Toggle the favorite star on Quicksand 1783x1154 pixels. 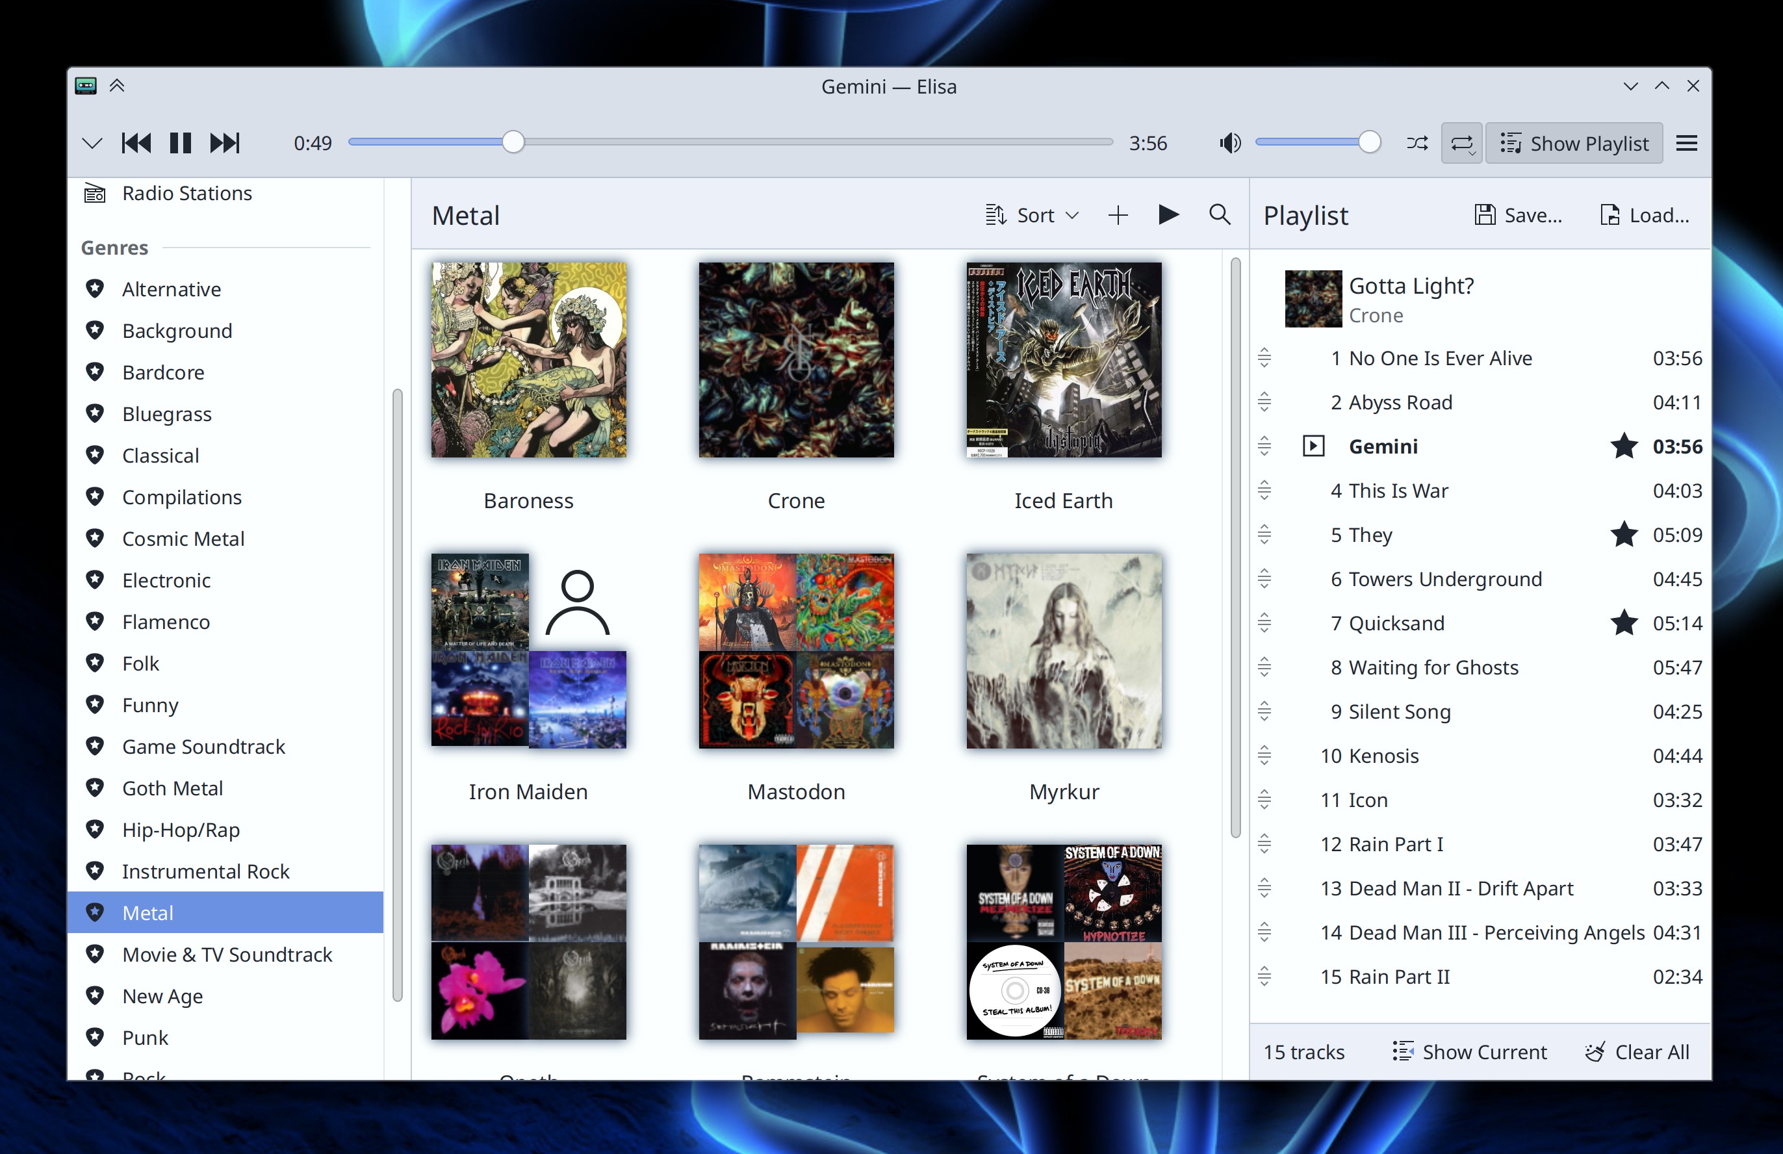tap(1623, 622)
